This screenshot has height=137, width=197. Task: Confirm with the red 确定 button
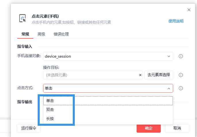click(149, 128)
